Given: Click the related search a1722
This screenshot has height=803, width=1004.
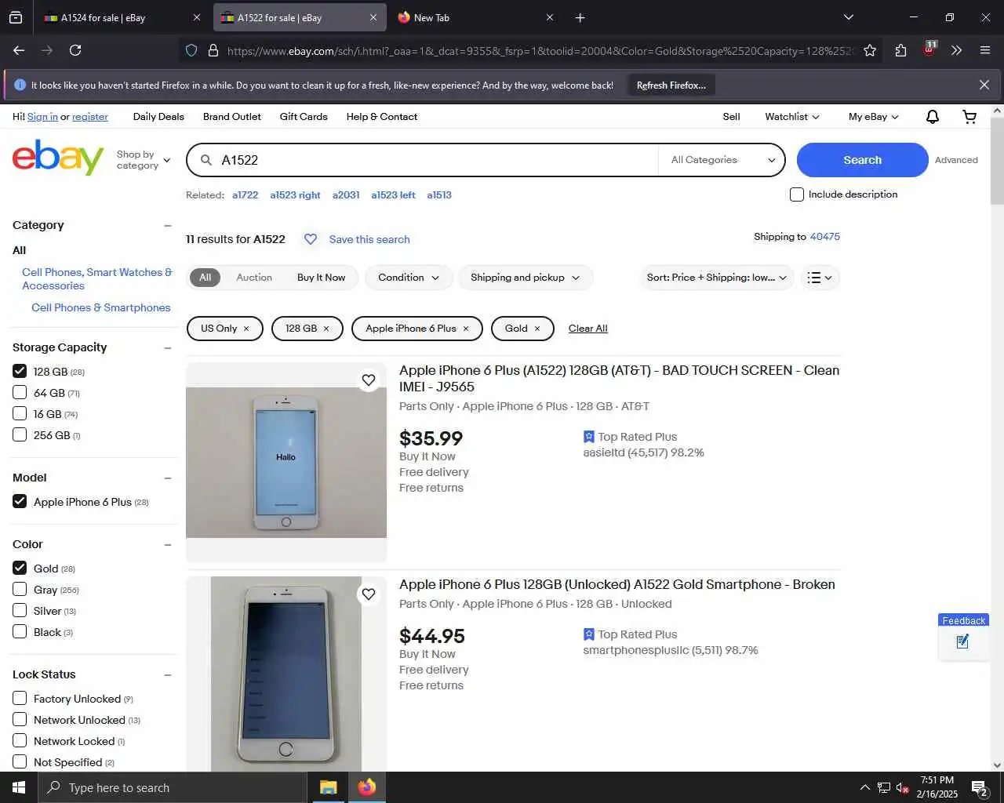Looking at the screenshot, I should point(245,195).
